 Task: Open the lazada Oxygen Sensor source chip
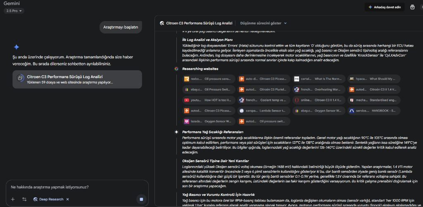(x=209, y=121)
